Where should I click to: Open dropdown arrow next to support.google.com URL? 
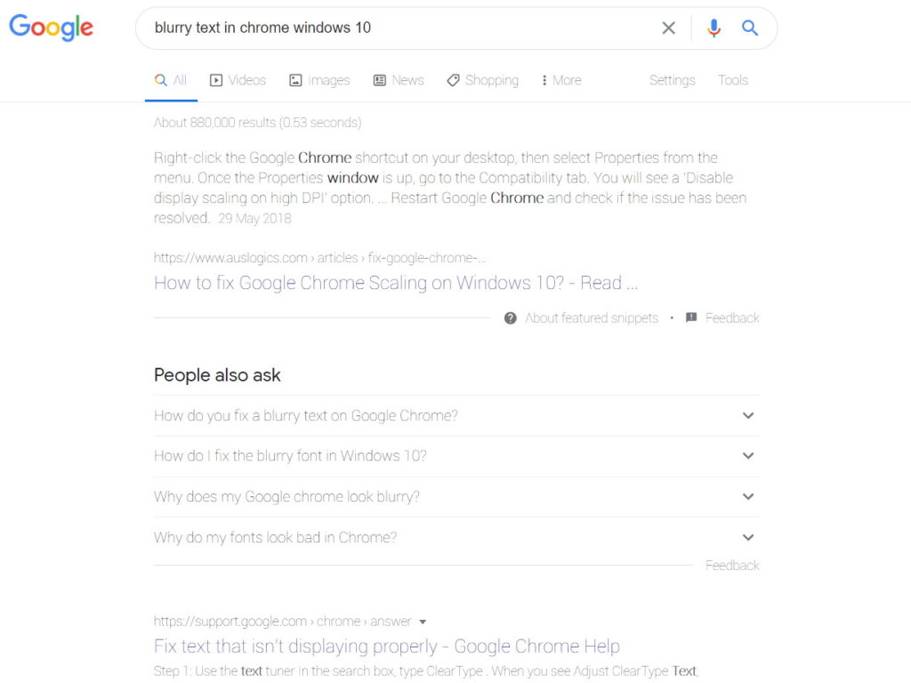click(423, 622)
